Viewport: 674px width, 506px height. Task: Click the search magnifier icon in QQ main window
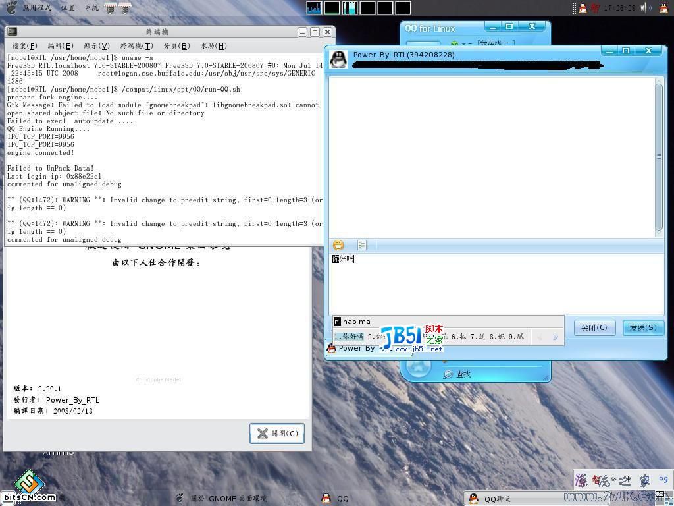(448, 374)
